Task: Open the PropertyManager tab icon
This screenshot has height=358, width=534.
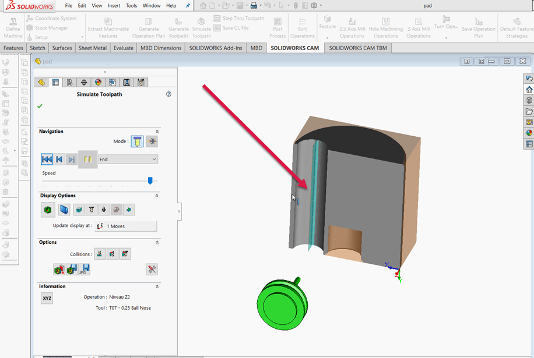Action: [55, 82]
